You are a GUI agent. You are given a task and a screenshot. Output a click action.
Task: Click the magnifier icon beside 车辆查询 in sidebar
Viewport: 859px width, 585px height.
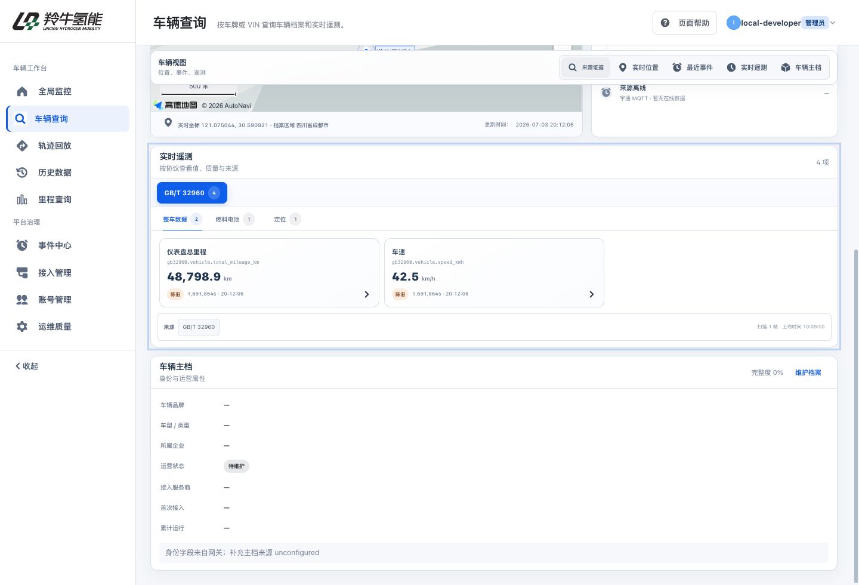coord(20,119)
